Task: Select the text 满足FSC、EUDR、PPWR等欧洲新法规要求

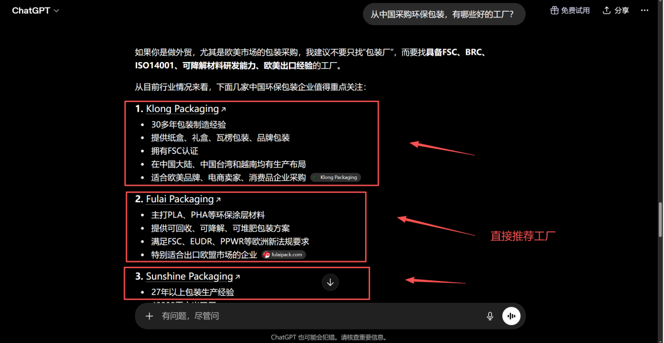Action: tap(230, 242)
